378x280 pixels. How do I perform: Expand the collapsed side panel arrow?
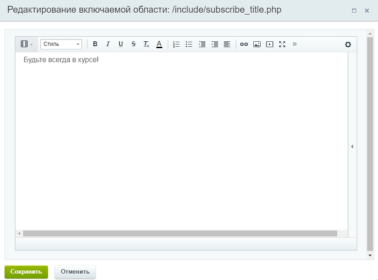click(352, 147)
